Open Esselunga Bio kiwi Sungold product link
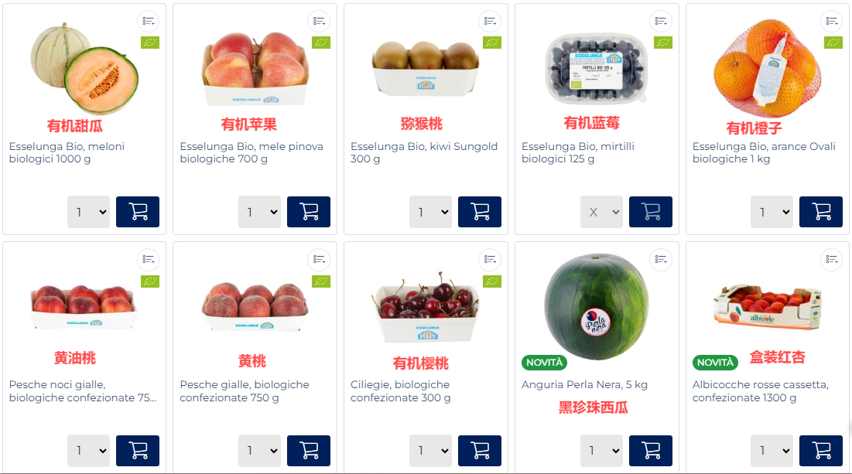The image size is (852, 474). [x=424, y=152]
